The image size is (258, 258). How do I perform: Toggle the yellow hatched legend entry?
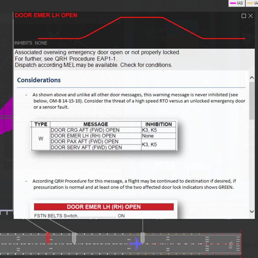point(252,3)
